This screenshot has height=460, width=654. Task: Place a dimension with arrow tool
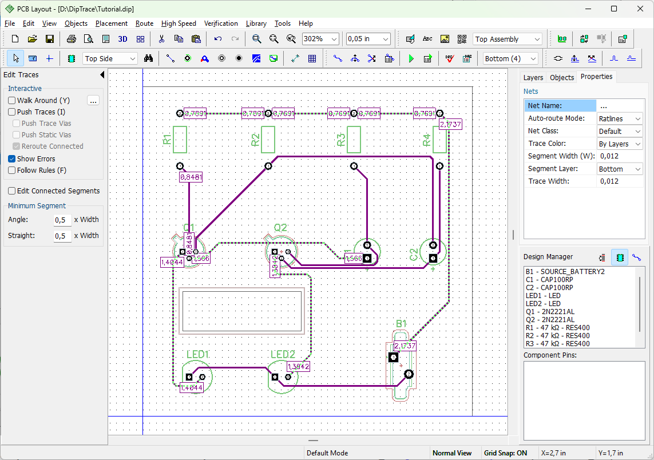295,58
